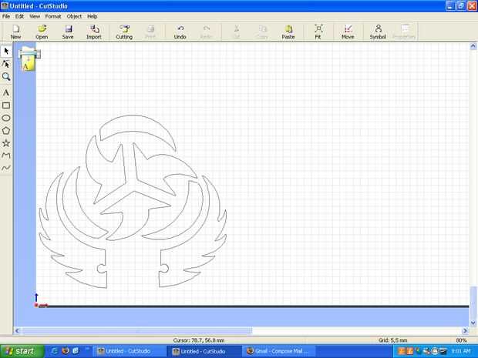
Task: Select the polyline drawing tool
Action: click(6, 156)
